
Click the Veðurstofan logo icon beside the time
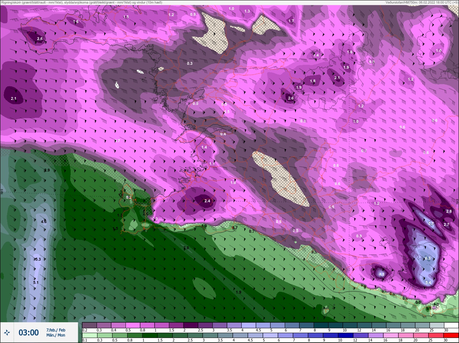coord(7,333)
